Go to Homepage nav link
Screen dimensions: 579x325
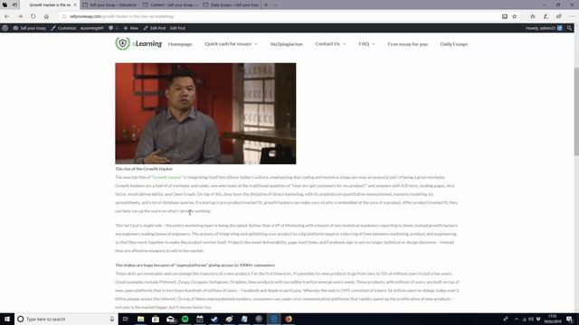(180, 44)
